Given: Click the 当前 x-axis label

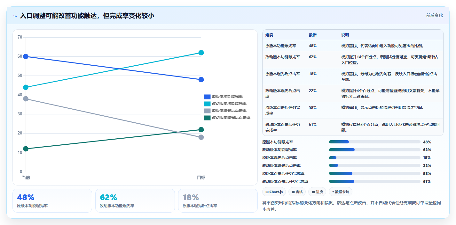Looking at the screenshot, I should 26,178.
